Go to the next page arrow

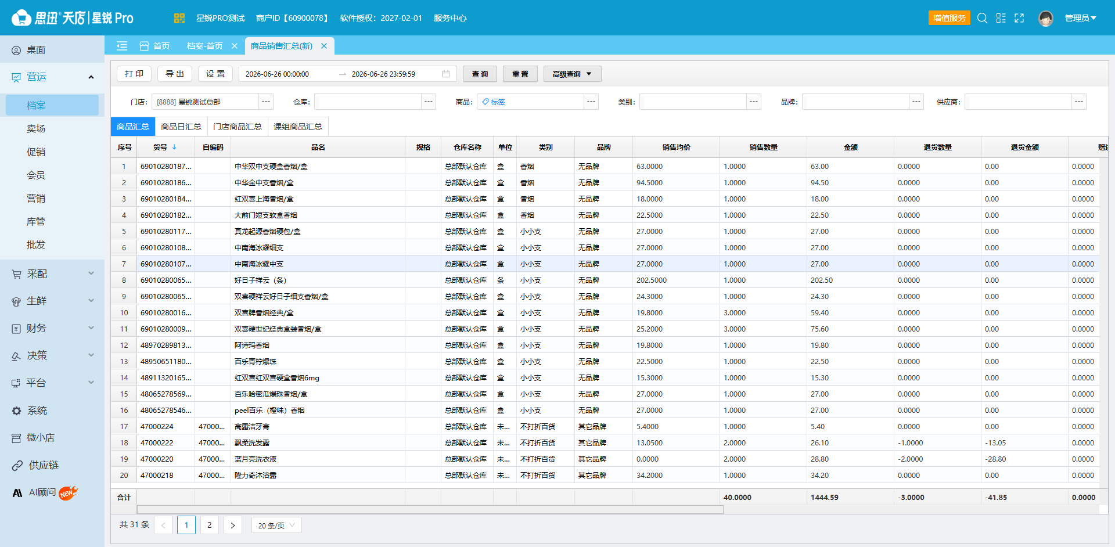[233, 526]
